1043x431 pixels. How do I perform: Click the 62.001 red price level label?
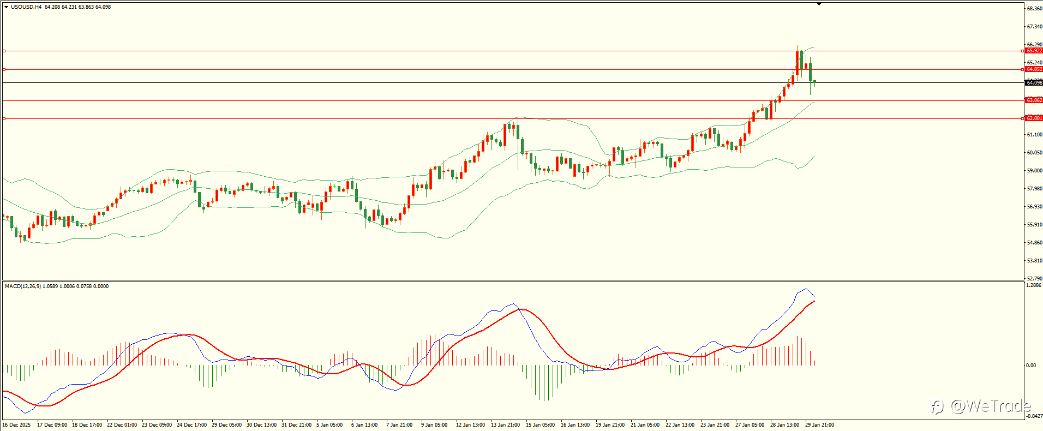(1034, 118)
